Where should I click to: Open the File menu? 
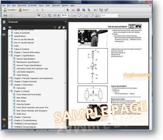click(4, 6)
